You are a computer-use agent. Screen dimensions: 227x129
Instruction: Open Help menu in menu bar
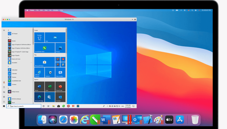pos(61,10)
